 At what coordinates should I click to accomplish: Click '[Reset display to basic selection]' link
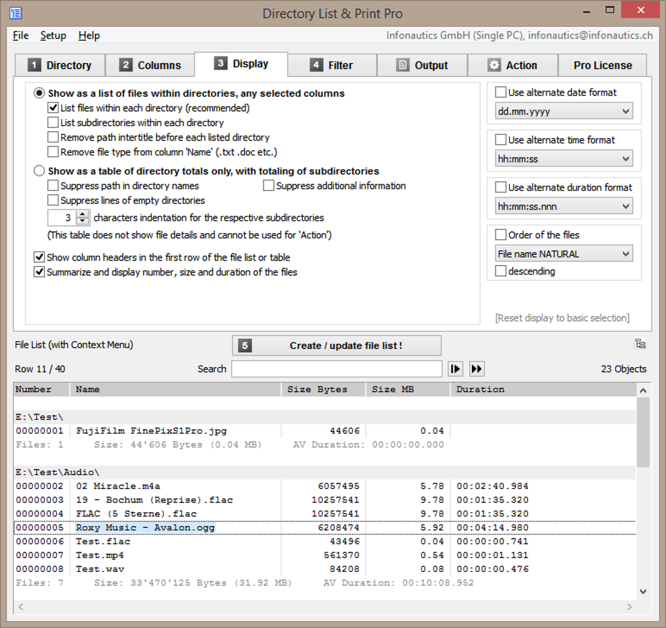tap(562, 318)
